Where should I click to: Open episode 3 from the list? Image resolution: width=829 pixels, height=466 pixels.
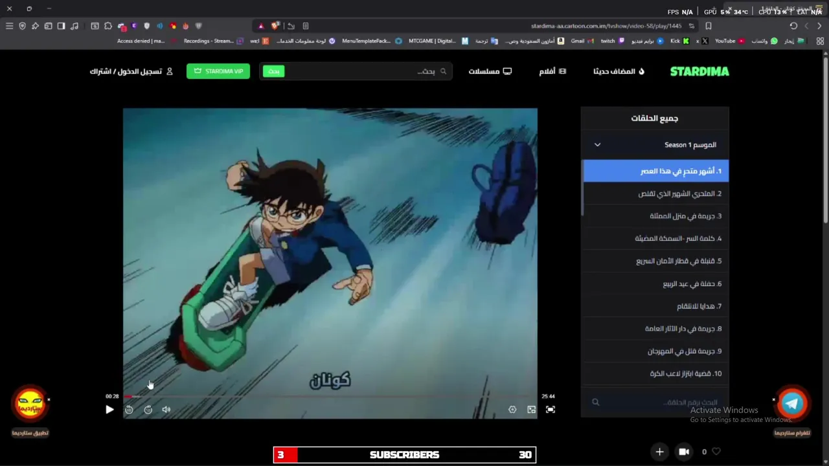click(655, 216)
